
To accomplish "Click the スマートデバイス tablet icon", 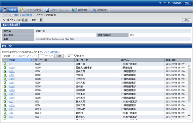I will pyautogui.click(x=47, y=10).
